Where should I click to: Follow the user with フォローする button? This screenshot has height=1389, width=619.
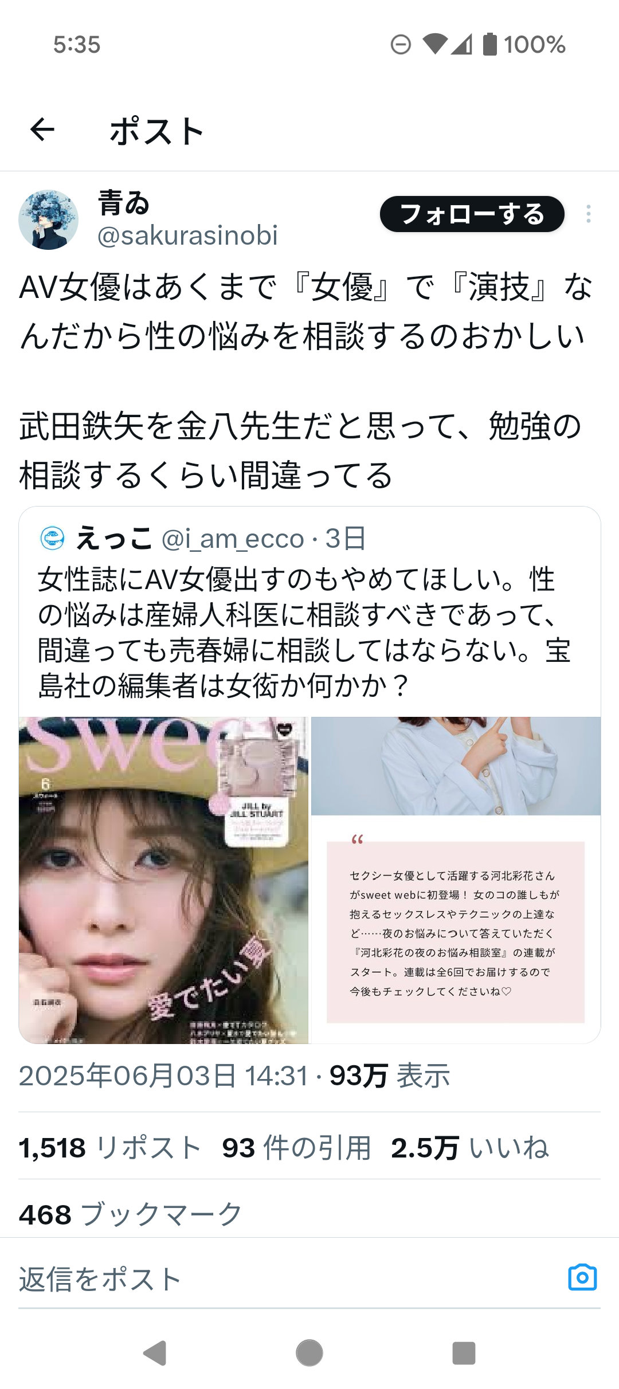point(472,214)
